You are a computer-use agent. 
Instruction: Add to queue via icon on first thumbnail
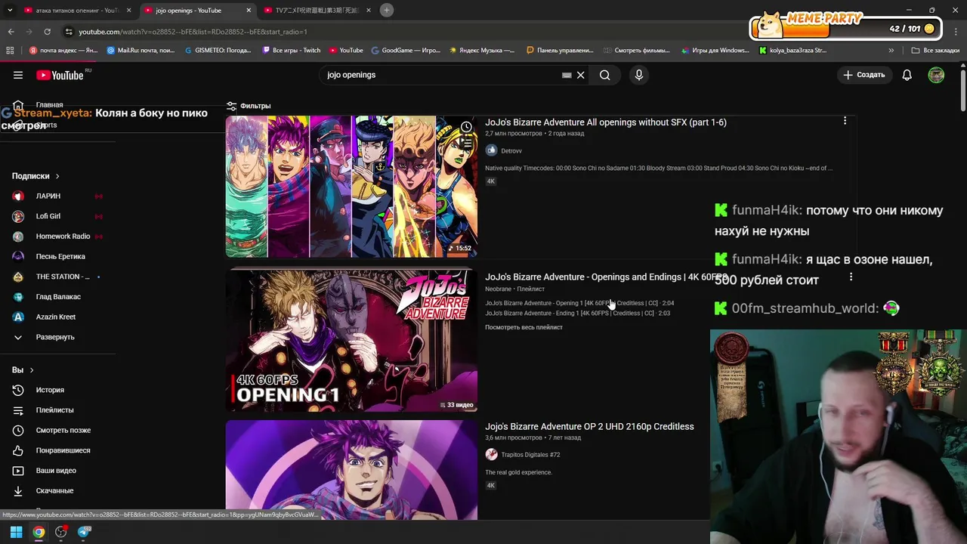(466, 144)
